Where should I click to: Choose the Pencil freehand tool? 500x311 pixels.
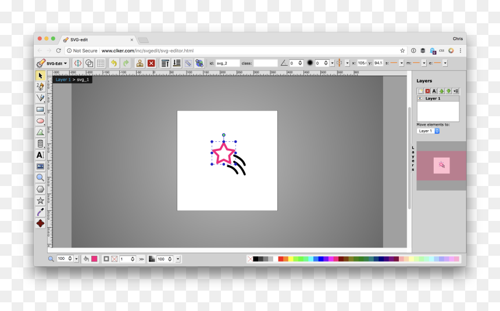click(x=40, y=87)
